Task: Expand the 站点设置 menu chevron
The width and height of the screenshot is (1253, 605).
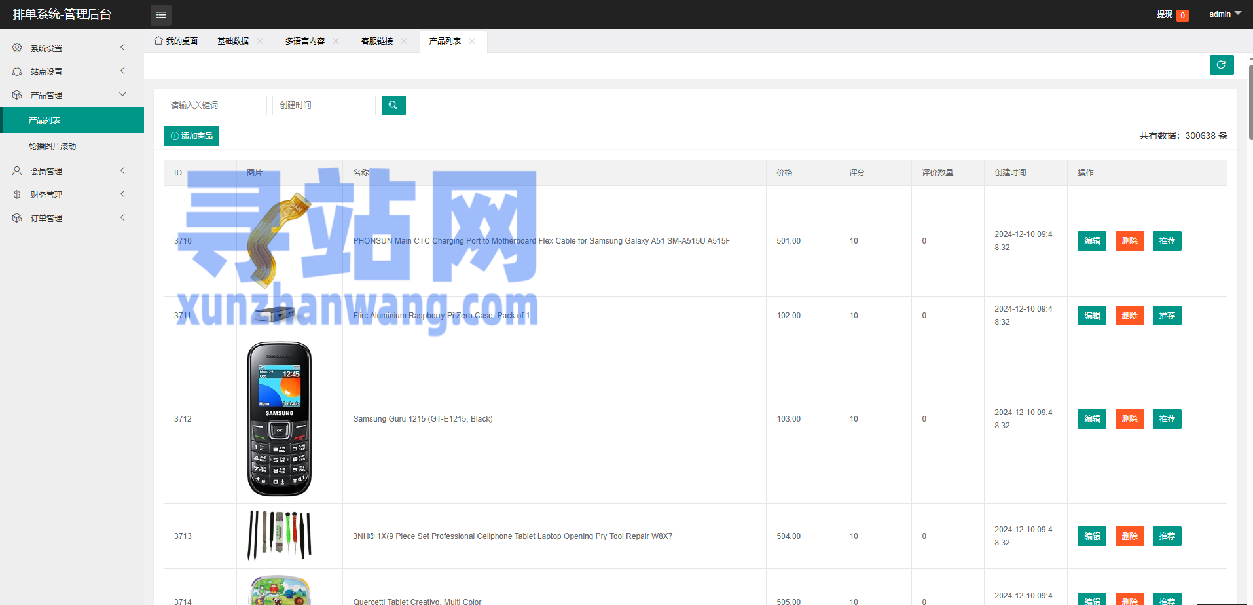Action: click(122, 71)
